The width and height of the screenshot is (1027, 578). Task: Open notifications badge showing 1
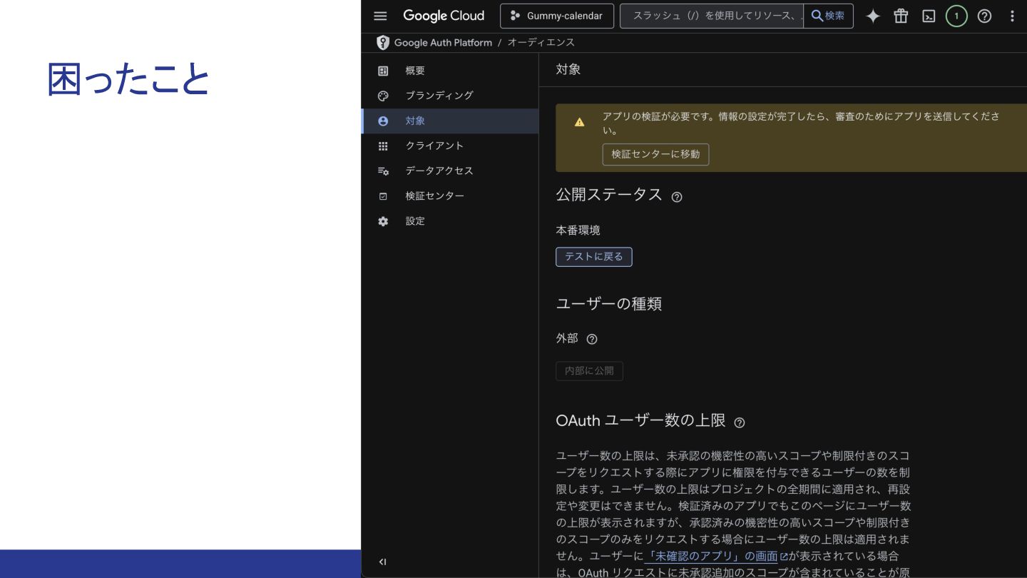(x=956, y=16)
